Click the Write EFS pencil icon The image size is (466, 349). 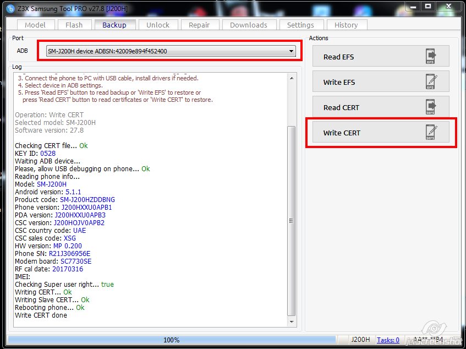pyautogui.click(x=431, y=81)
